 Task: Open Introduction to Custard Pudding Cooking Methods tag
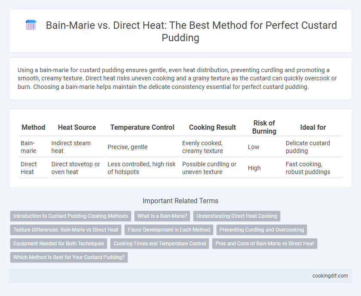click(x=70, y=216)
